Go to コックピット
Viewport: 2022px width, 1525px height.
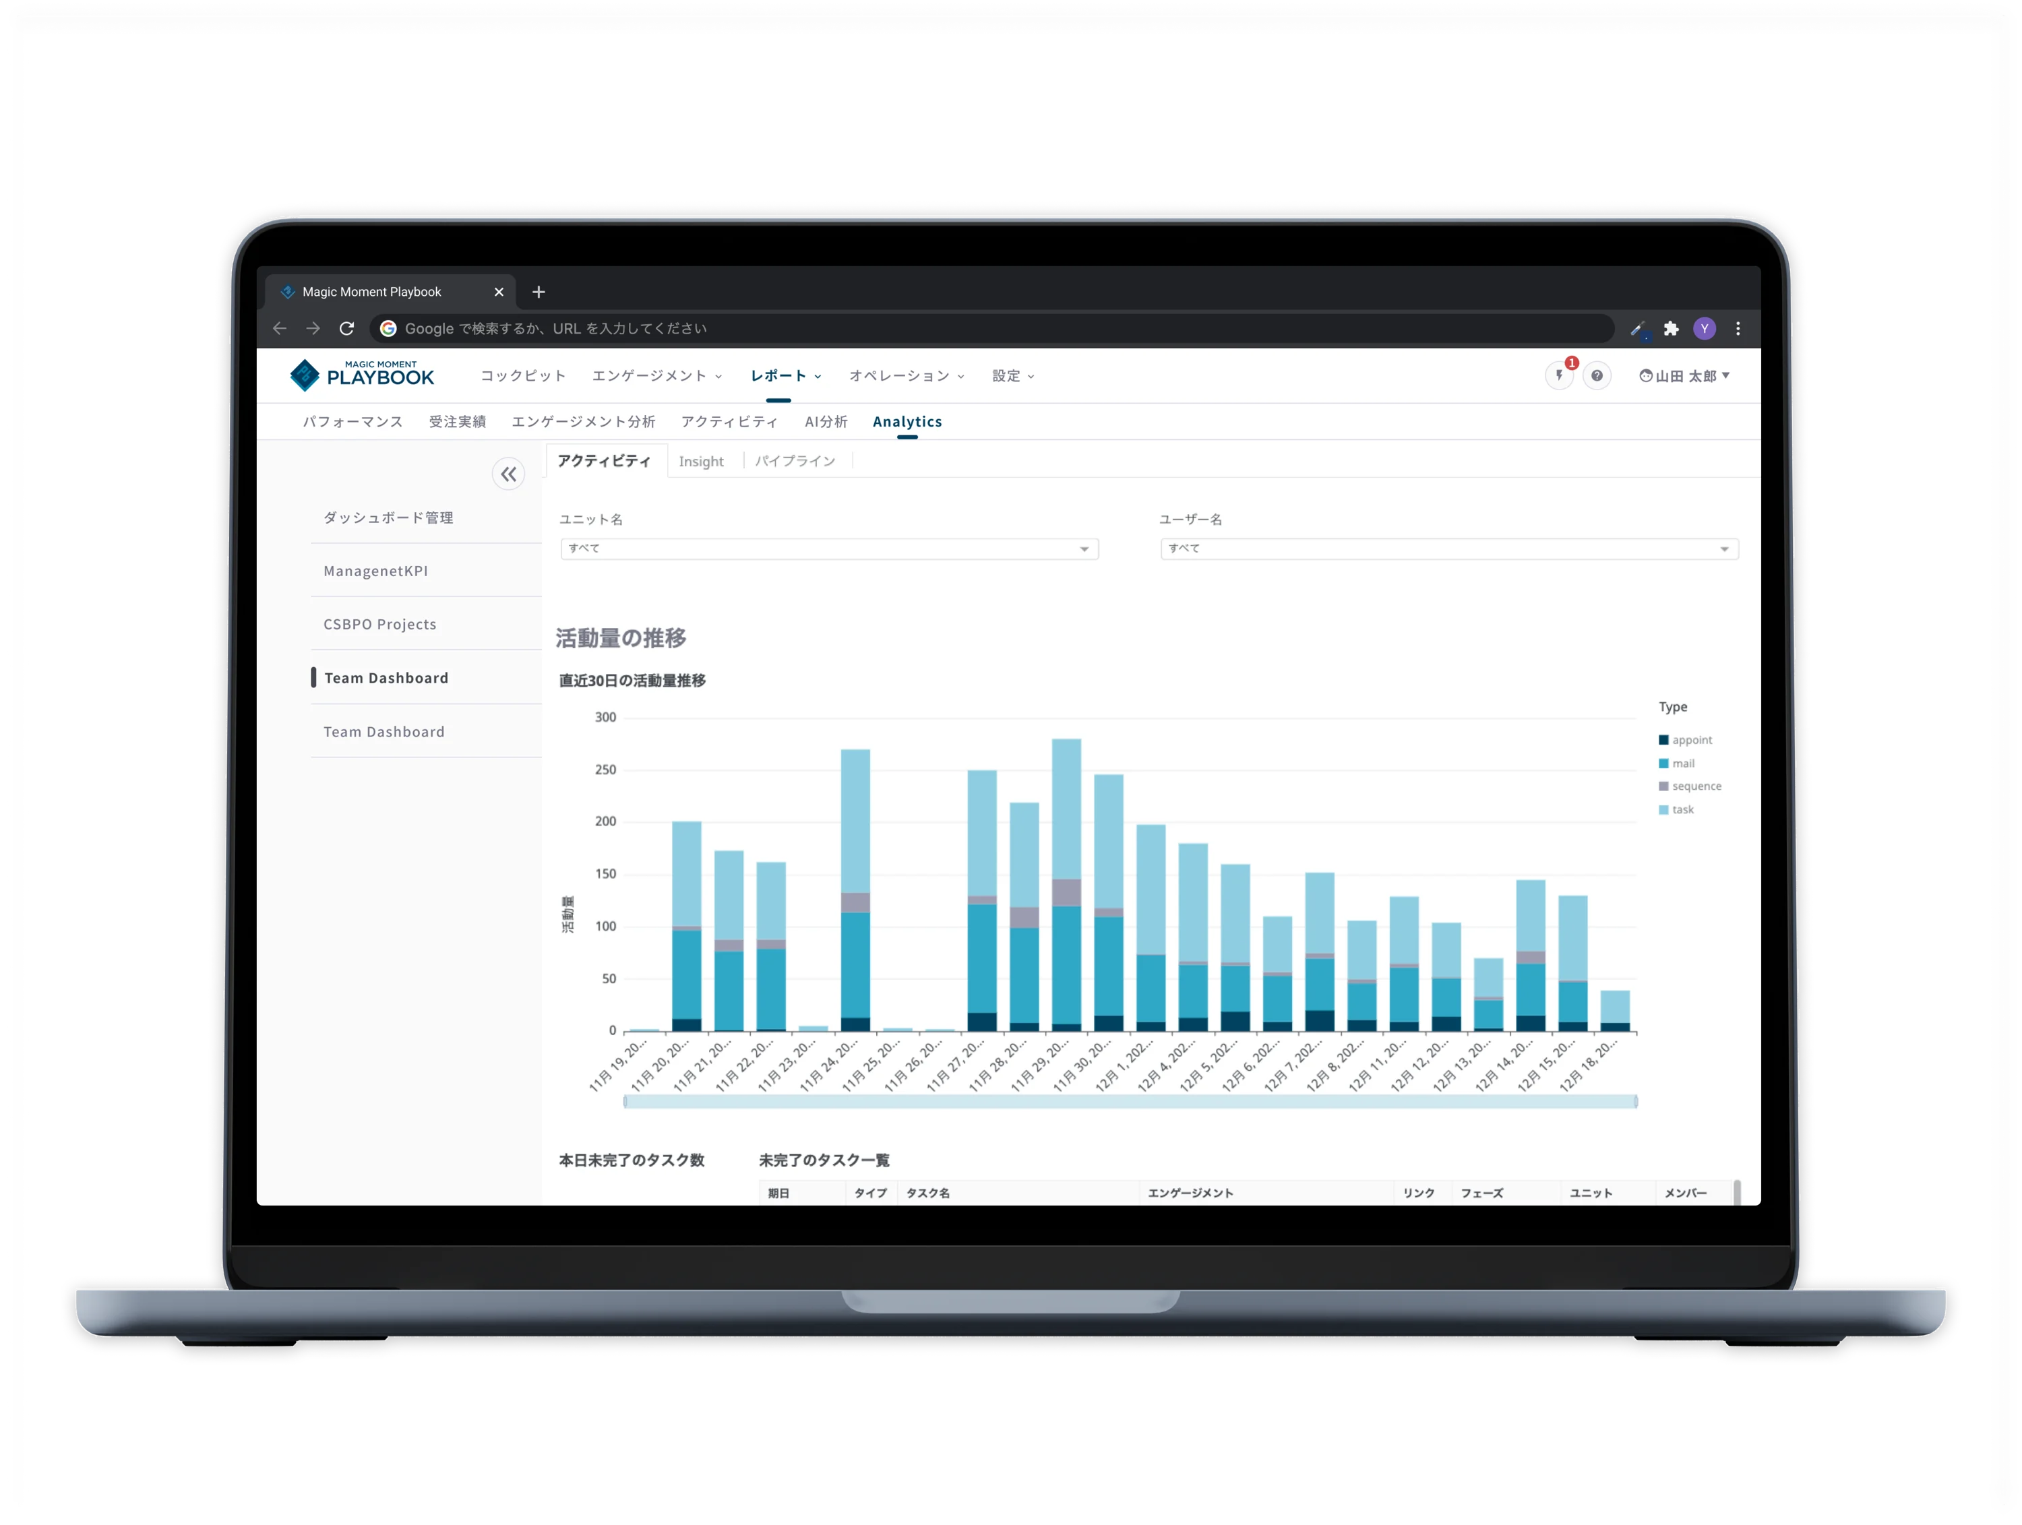pos(523,375)
